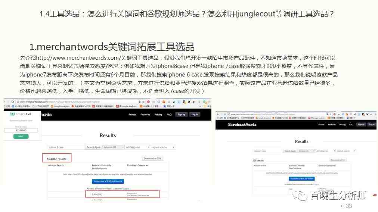Open Features in left MerchantWords header

point(145,115)
